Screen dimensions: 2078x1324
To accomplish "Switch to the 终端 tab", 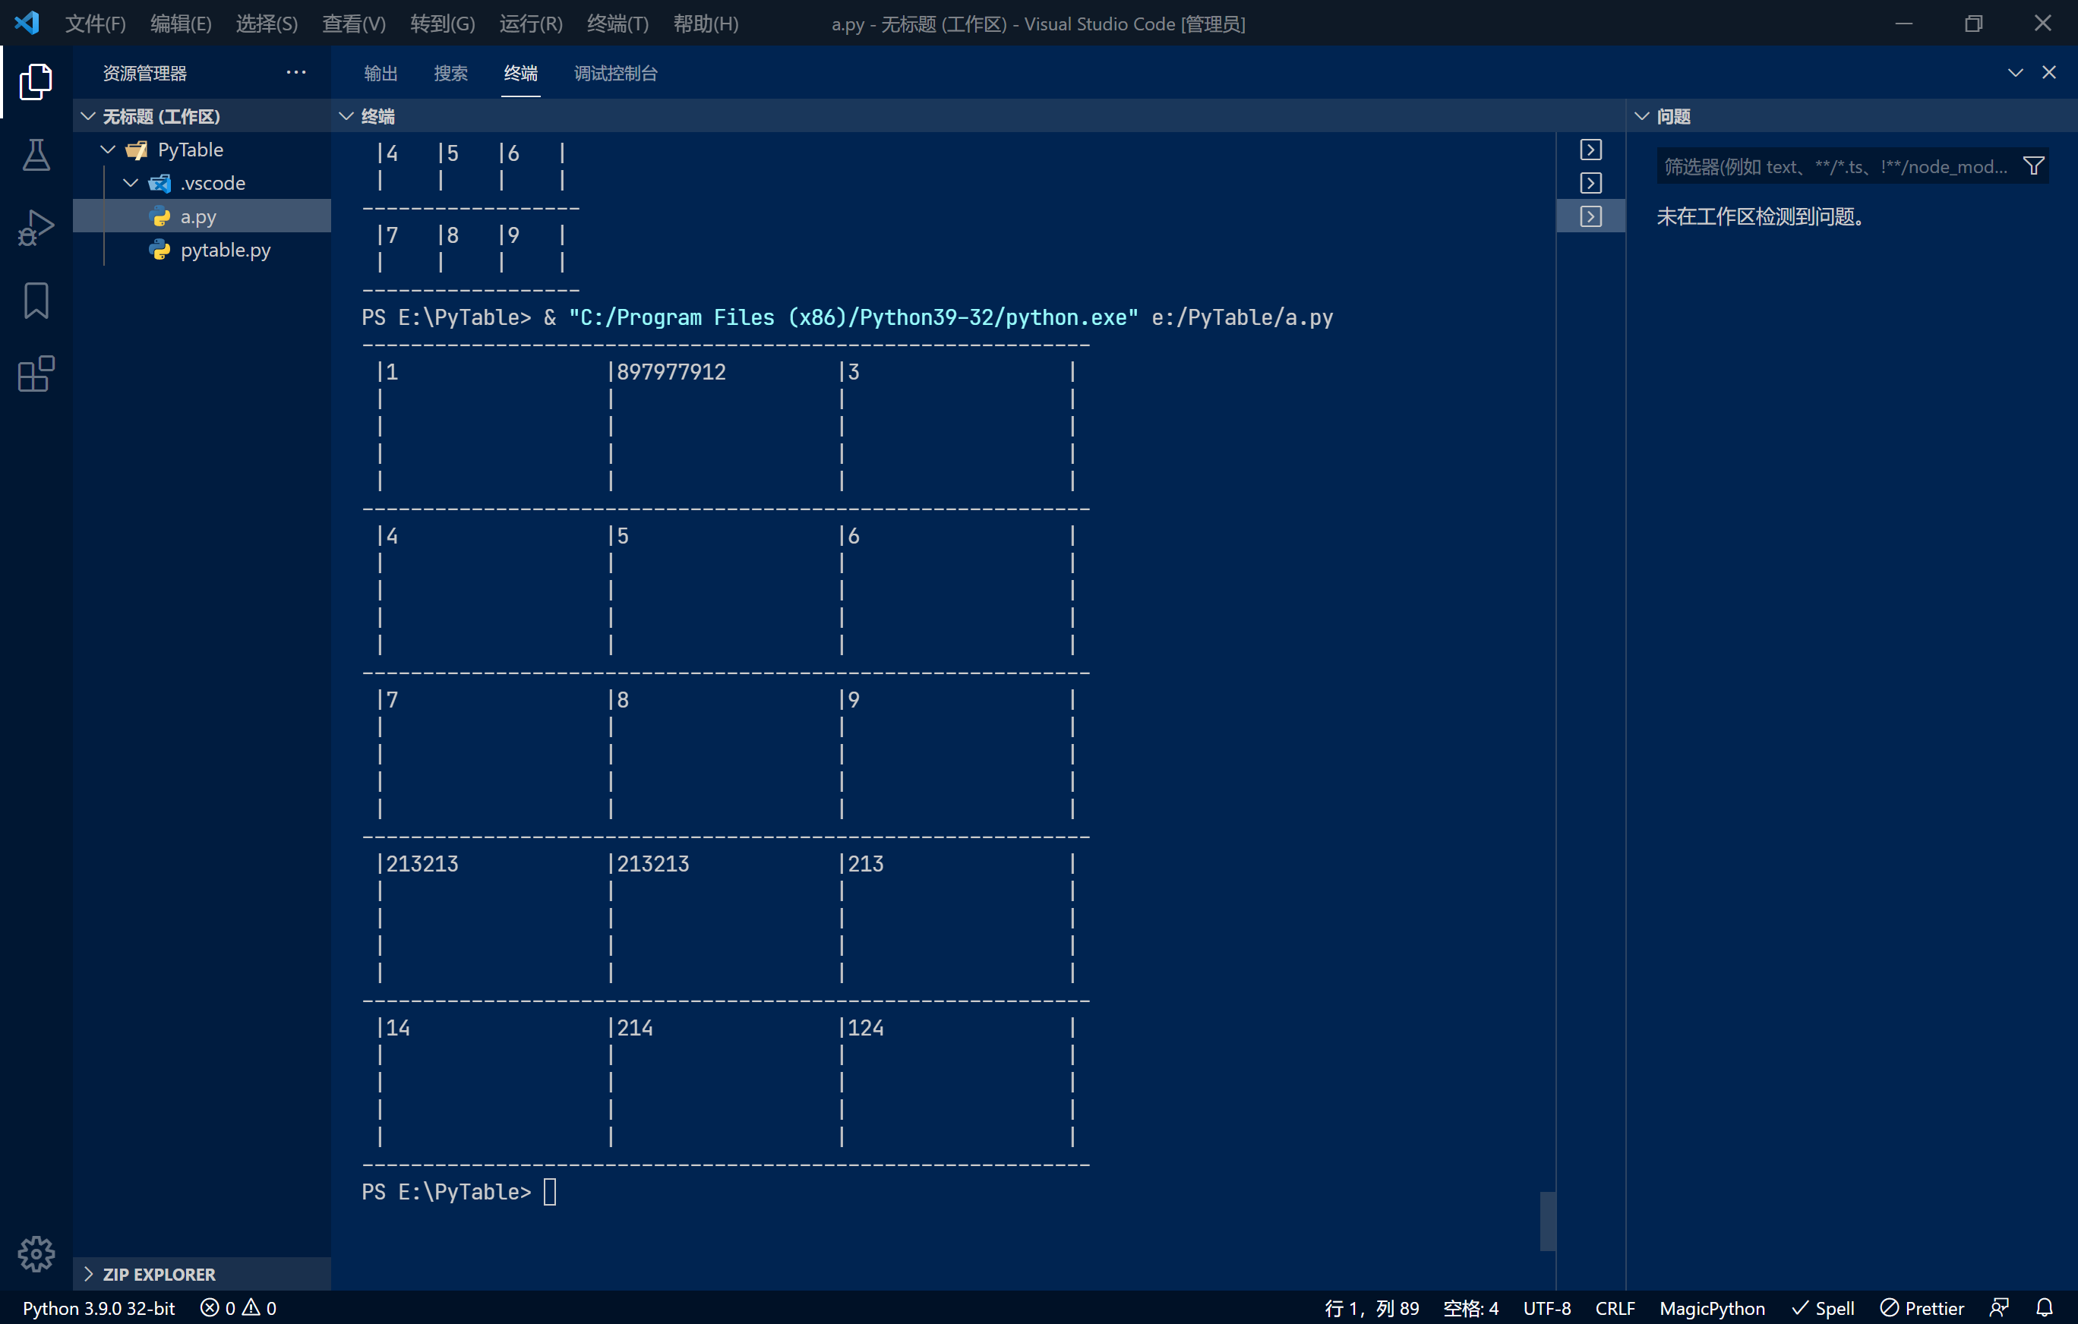I will [520, 74].
